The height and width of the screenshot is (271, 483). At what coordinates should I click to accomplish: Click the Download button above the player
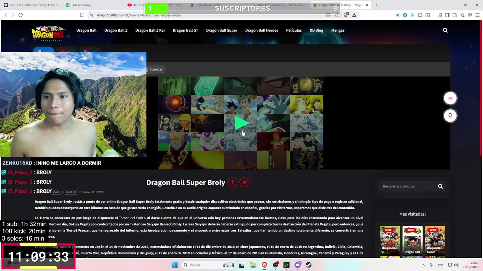[x=156, y=69]
